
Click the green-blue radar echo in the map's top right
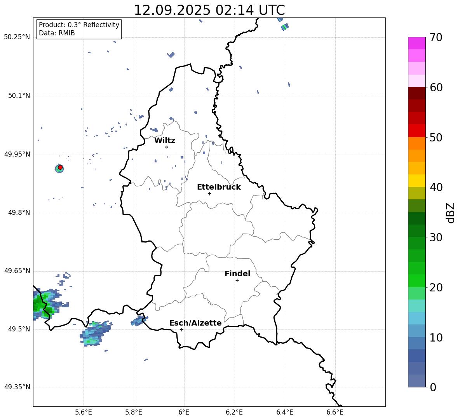[284, 27]
